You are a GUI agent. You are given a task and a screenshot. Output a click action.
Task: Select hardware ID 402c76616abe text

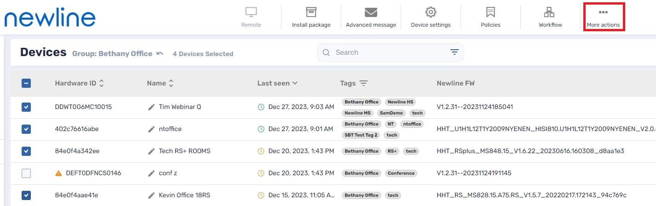[x=76, y=129]
